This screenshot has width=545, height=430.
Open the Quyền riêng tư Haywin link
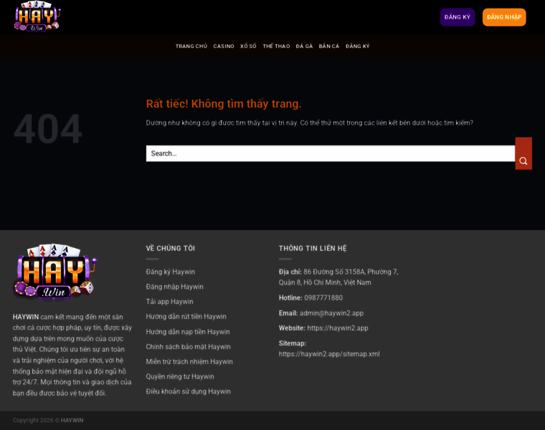tap(180, 376)
